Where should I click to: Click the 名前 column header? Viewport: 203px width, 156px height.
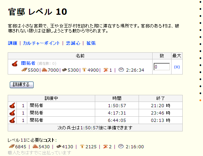(x=80, y=56)
